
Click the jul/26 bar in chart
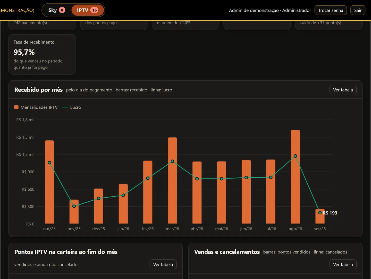pyautogui.click(x=271, y=191)
